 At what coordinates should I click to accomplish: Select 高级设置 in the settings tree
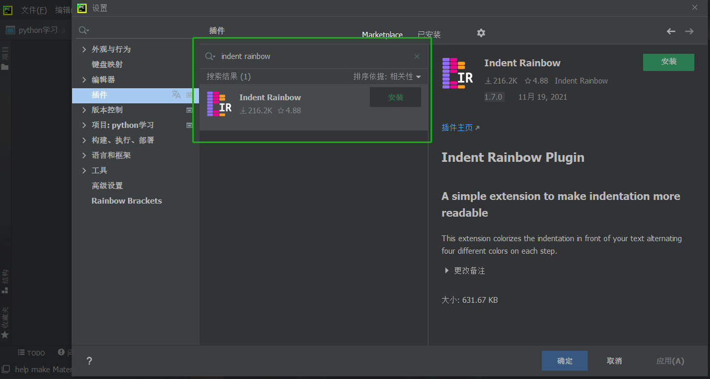click(107, 185)
